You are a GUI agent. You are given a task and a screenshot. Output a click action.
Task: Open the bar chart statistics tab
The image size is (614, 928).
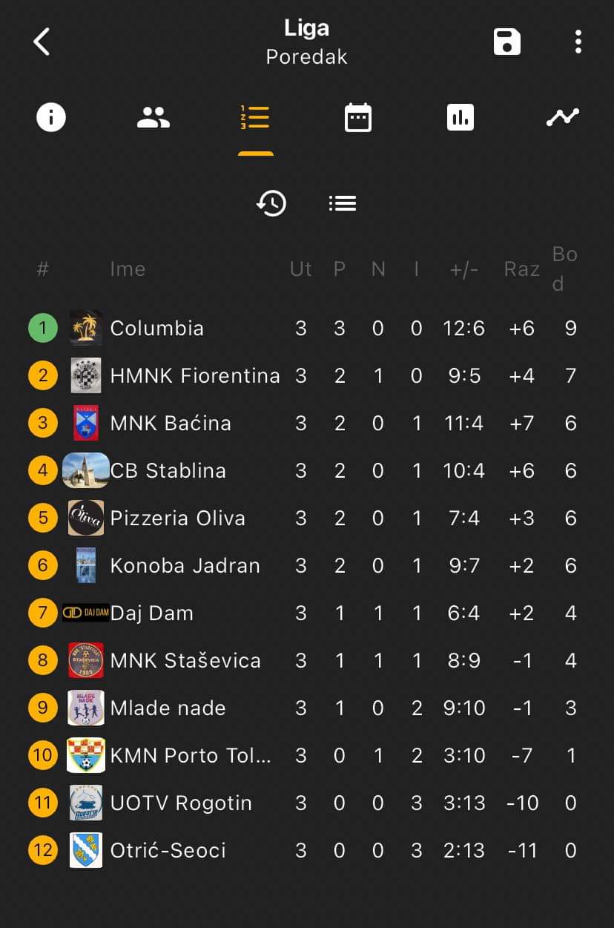[x=460, y=117]
